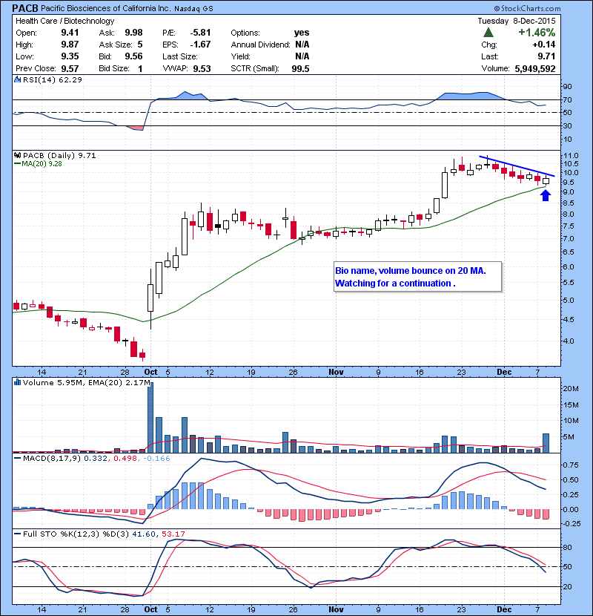
Task: Click the Nasdaq GS exchange label
Action: coord(194,9)
